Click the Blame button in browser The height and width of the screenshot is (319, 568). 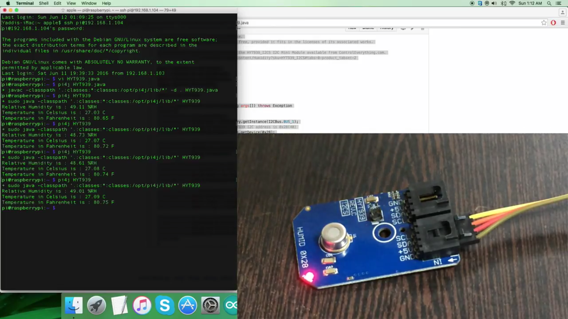click(368, 28)
